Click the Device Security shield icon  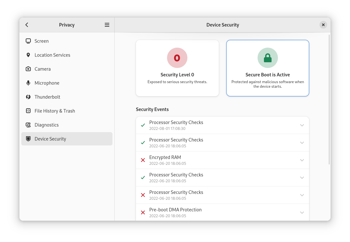click(28, 139)
